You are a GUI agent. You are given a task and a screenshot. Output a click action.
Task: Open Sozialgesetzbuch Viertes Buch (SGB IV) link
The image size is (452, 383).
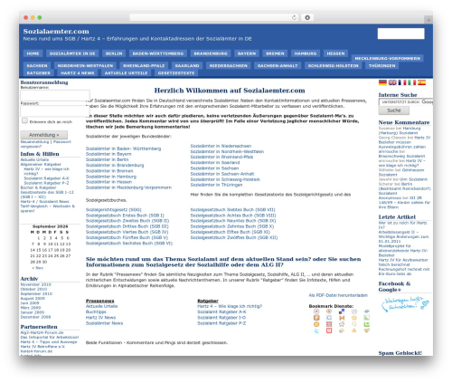[127, 232]
